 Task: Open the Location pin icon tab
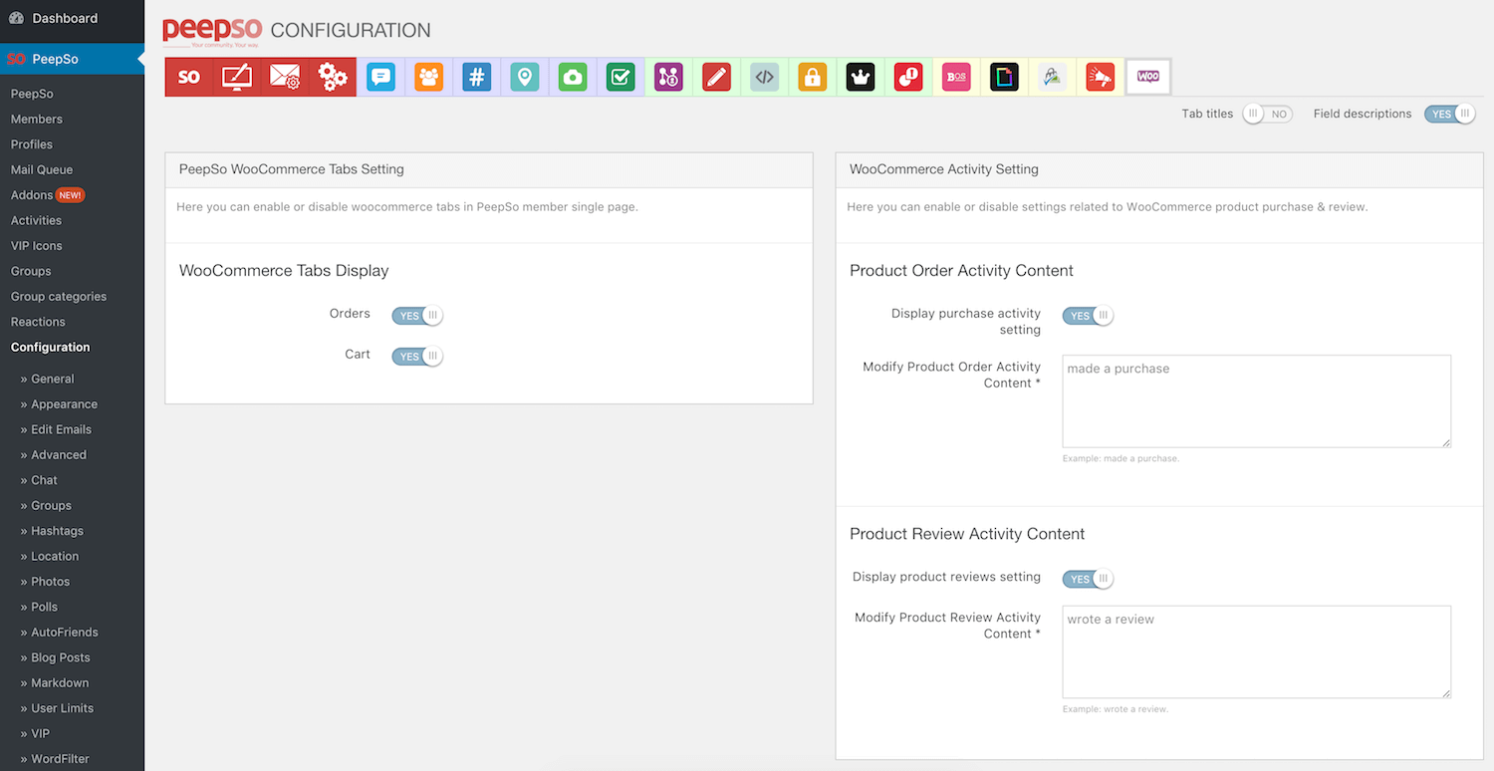tap(525, 77)
